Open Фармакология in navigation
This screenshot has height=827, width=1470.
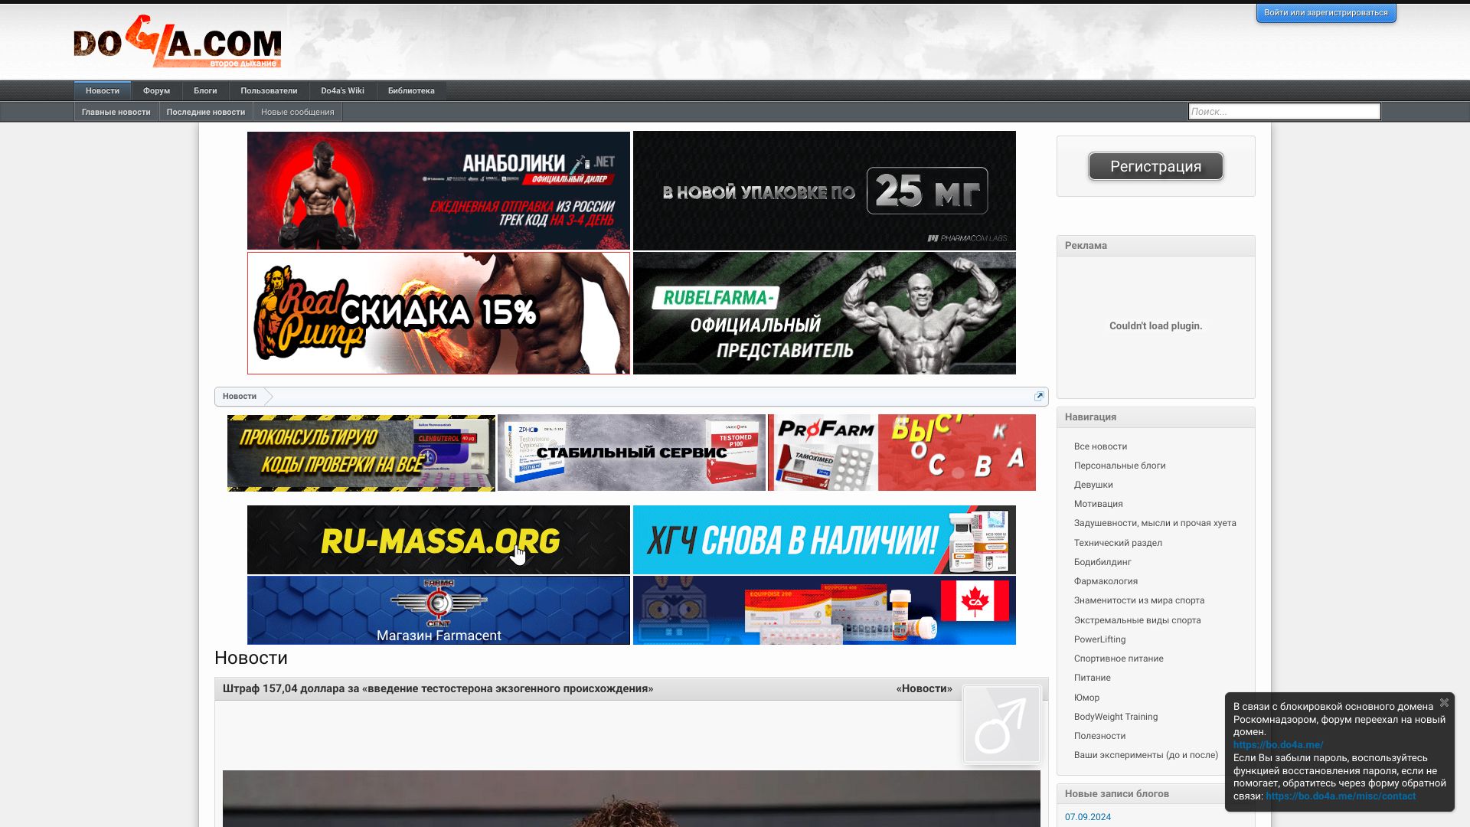point(1106,581)
